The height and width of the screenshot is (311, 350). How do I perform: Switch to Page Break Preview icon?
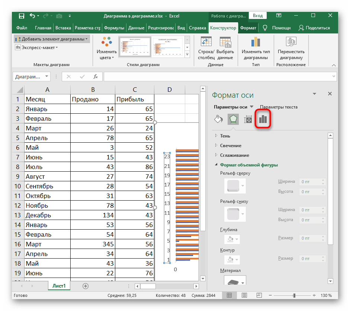click(259, 295)
